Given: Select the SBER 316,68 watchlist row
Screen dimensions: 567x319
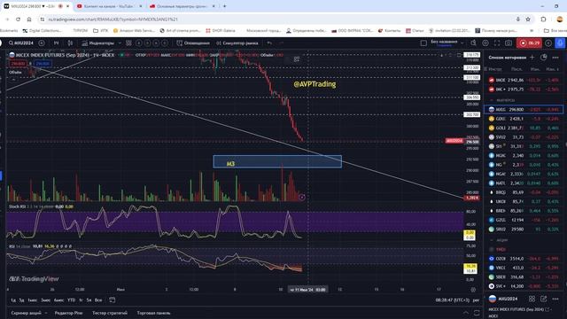Looking at the screenshot, I should [x=524, y=277].
